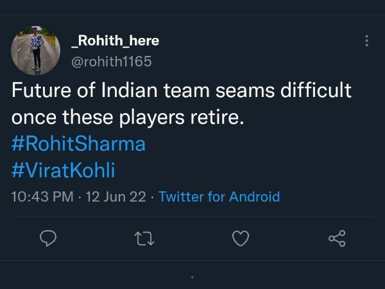Like the tweet with the heart icon
Screen dimensions: 385x289
(x=240, y=239)
